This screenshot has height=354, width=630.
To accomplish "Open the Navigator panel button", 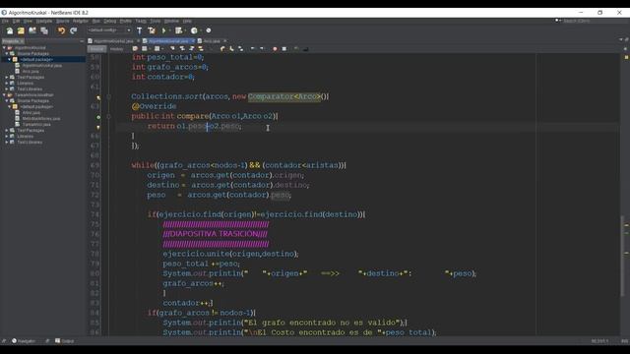I will pos(24,341).
